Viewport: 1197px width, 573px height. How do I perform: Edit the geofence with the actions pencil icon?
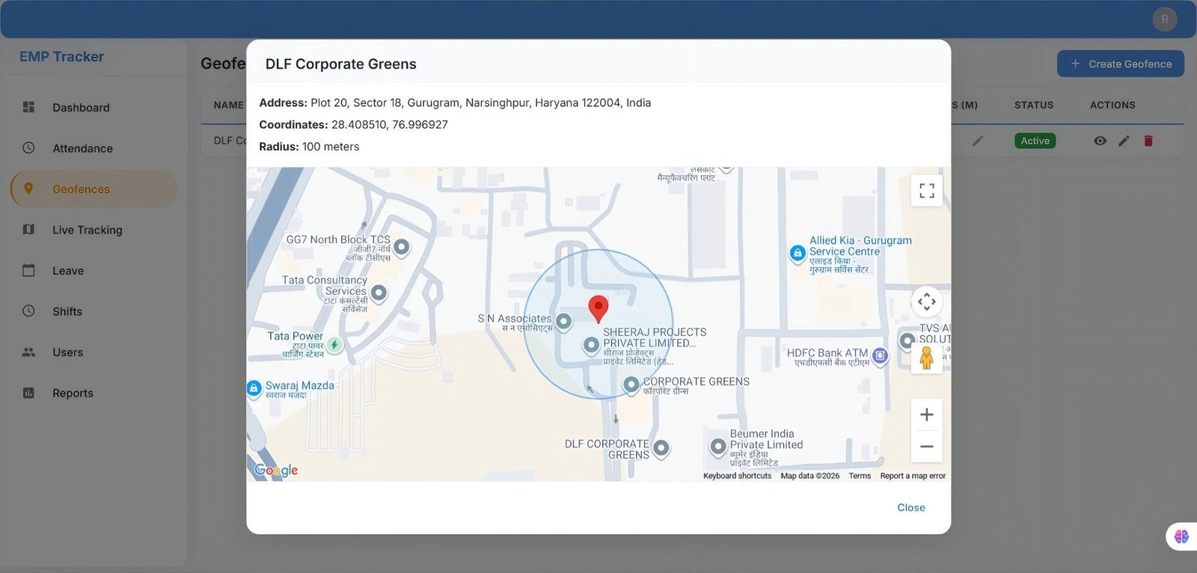pyautogui.click(x=1124, y=141)
